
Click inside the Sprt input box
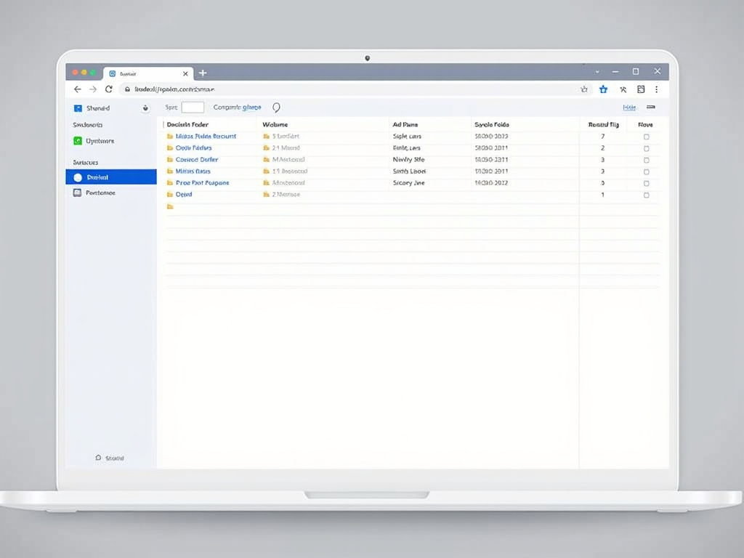(x=193, y=108)
